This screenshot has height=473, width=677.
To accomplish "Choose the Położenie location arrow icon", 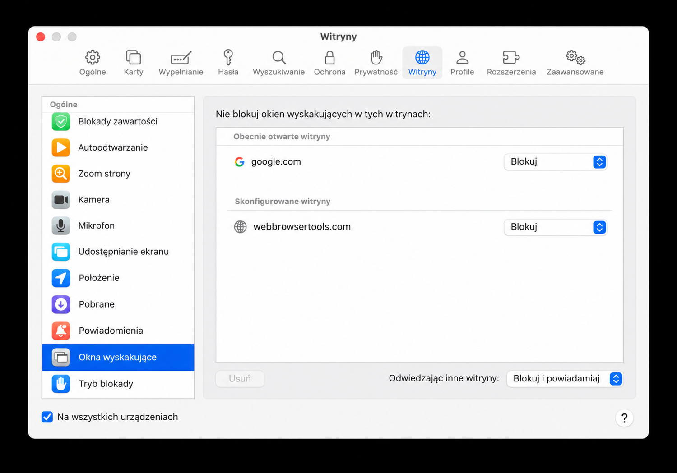I will click(61, 278).
